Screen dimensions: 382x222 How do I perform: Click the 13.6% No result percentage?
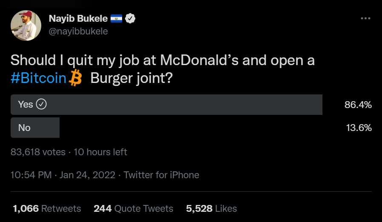(359, 128)
